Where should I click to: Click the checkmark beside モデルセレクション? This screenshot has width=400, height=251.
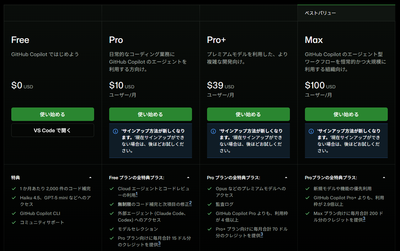[111, 229]
